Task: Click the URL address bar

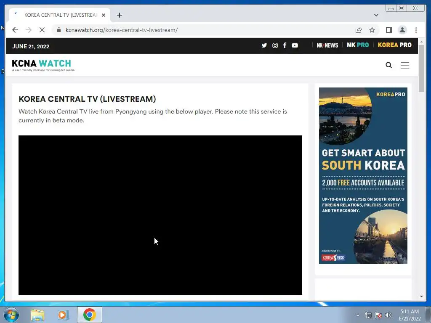Action: [x=203, y=30]
